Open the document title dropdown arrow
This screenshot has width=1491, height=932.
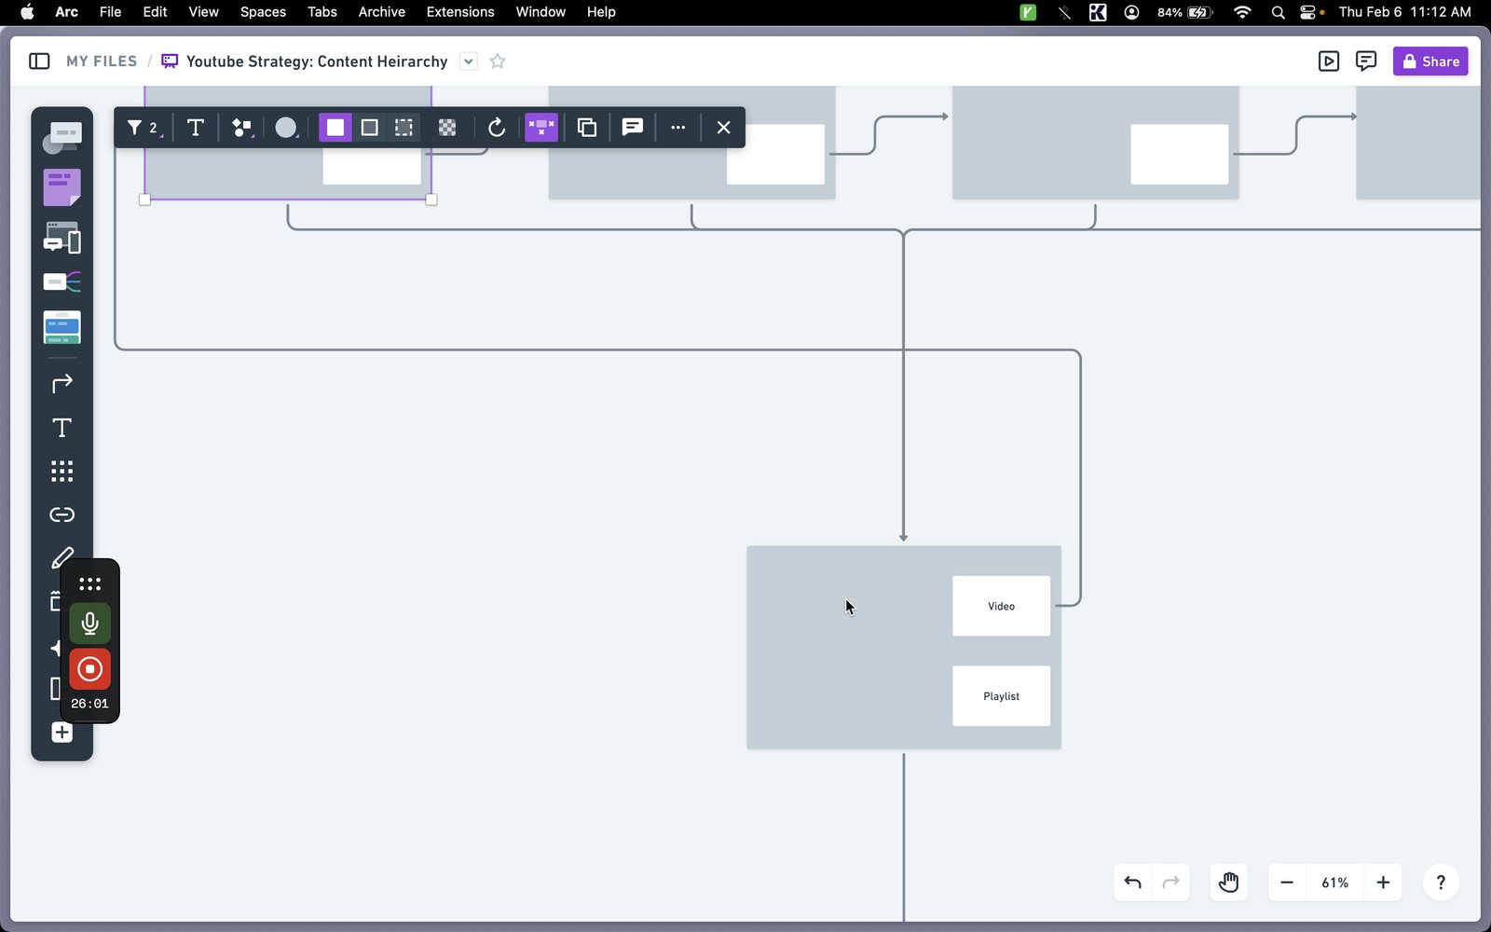click(x=469, y=62)
